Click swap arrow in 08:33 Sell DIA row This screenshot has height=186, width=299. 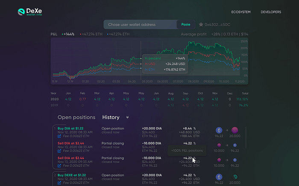pos(227,145)
